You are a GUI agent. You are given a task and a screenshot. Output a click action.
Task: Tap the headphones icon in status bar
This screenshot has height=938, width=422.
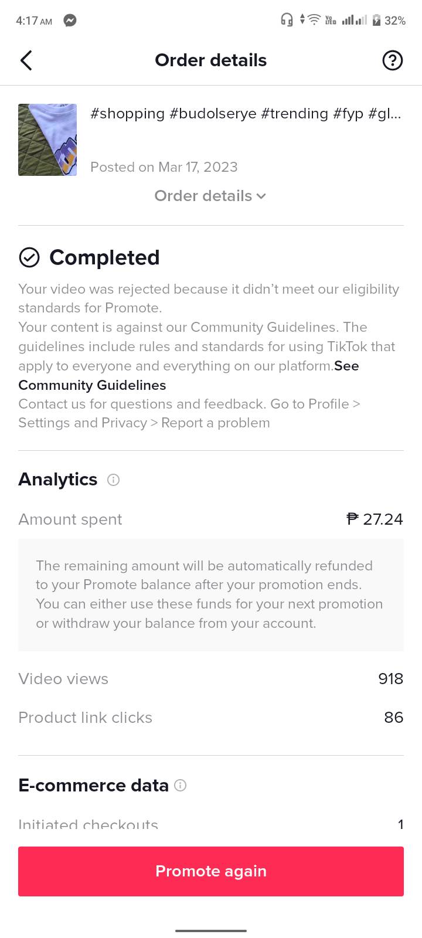click(x=287, y=21)
